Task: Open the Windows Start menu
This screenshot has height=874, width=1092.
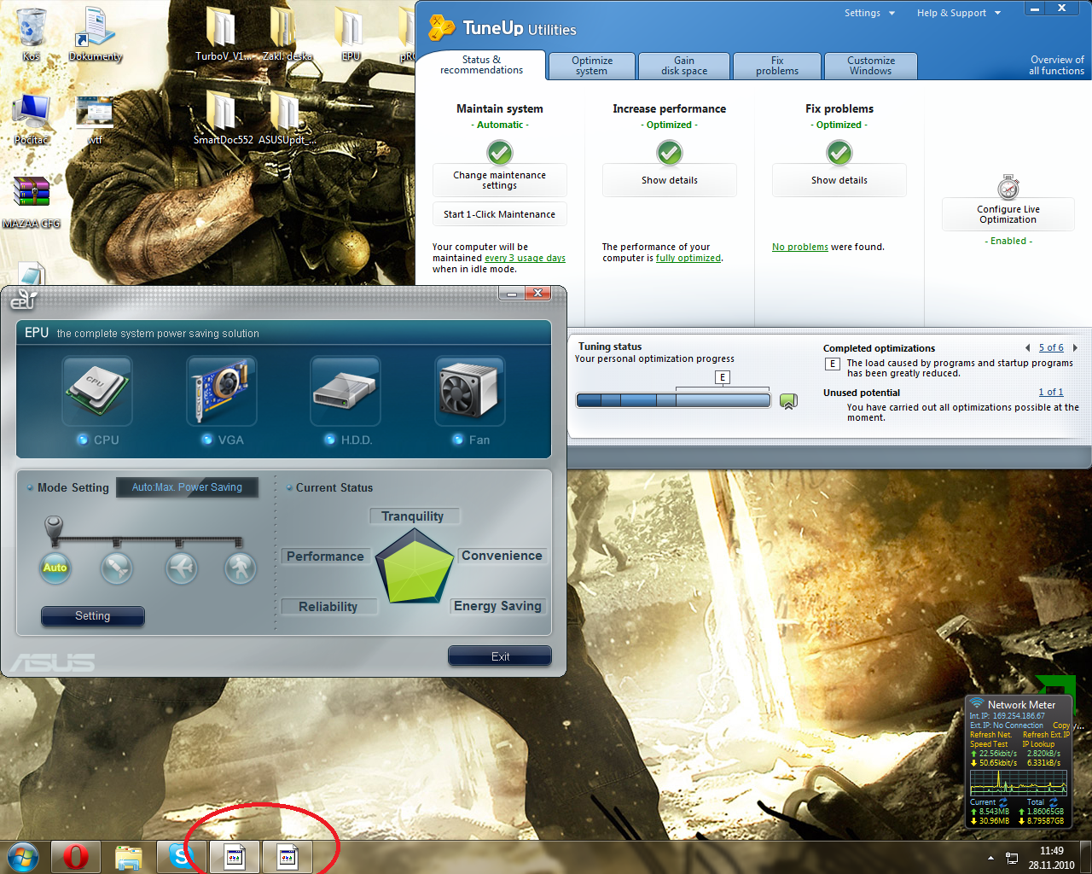Action: 23,857
